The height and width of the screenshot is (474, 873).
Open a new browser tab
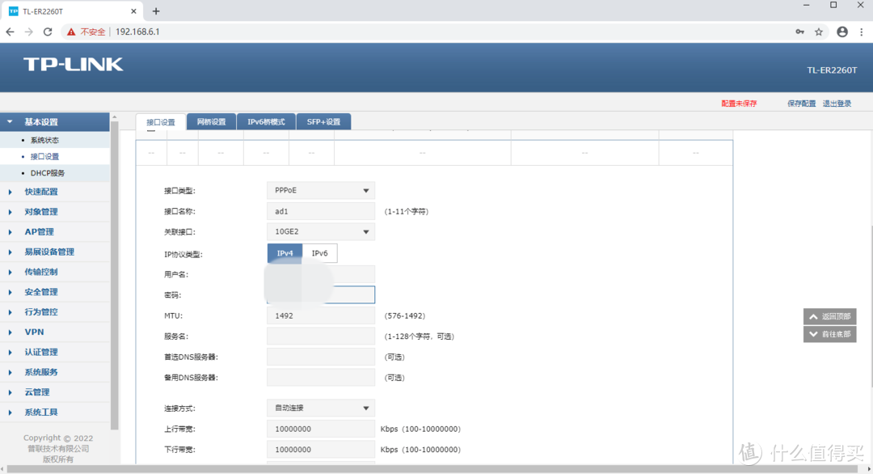(x=156, y=11)
